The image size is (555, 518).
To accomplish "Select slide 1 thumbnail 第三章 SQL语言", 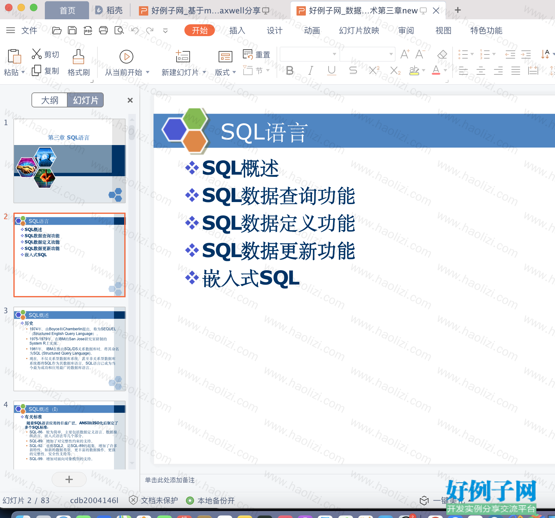I will 69,161.
